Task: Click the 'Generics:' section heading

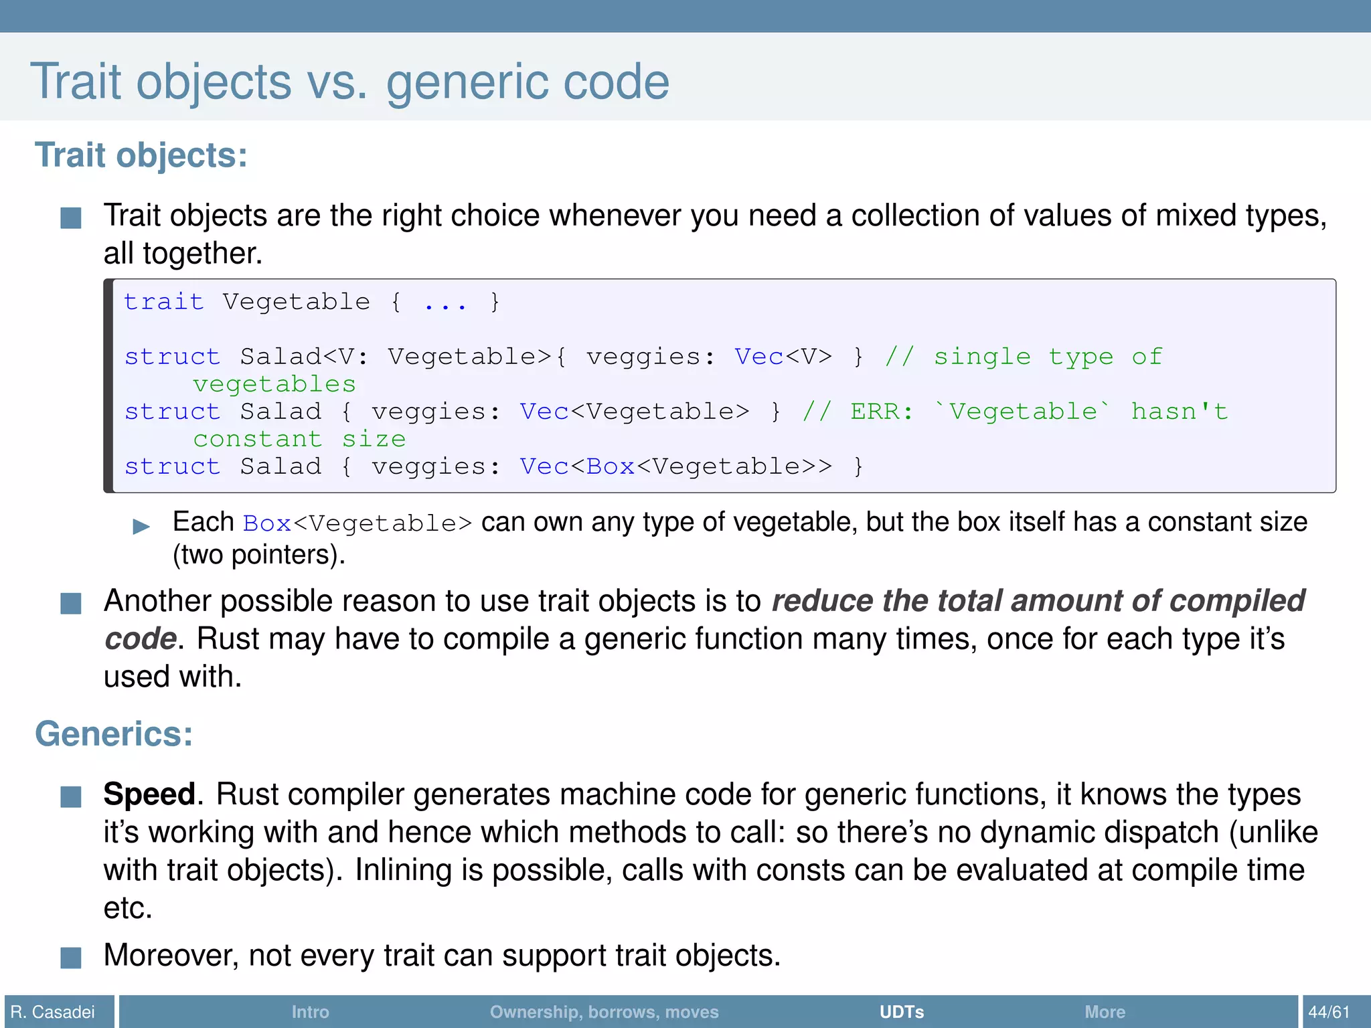Action: click(114, 734)
